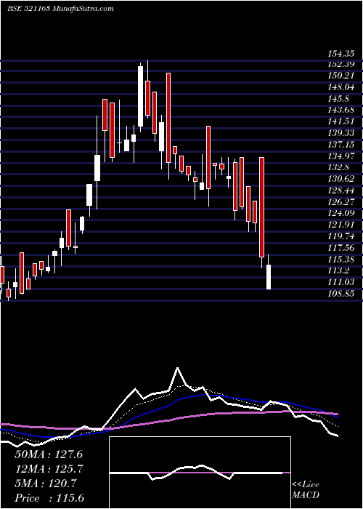Click the tallest white candlestick at the peak
The image size is (363, 509).
140,97
